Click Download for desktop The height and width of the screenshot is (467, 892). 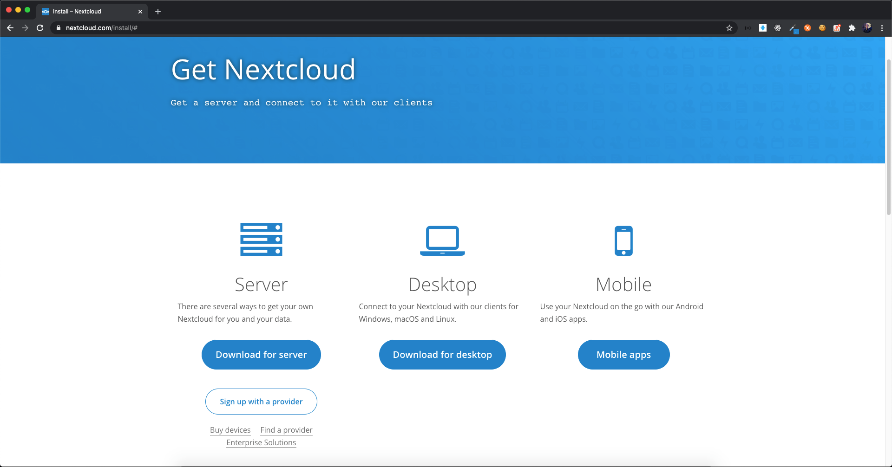pos(442,354)
